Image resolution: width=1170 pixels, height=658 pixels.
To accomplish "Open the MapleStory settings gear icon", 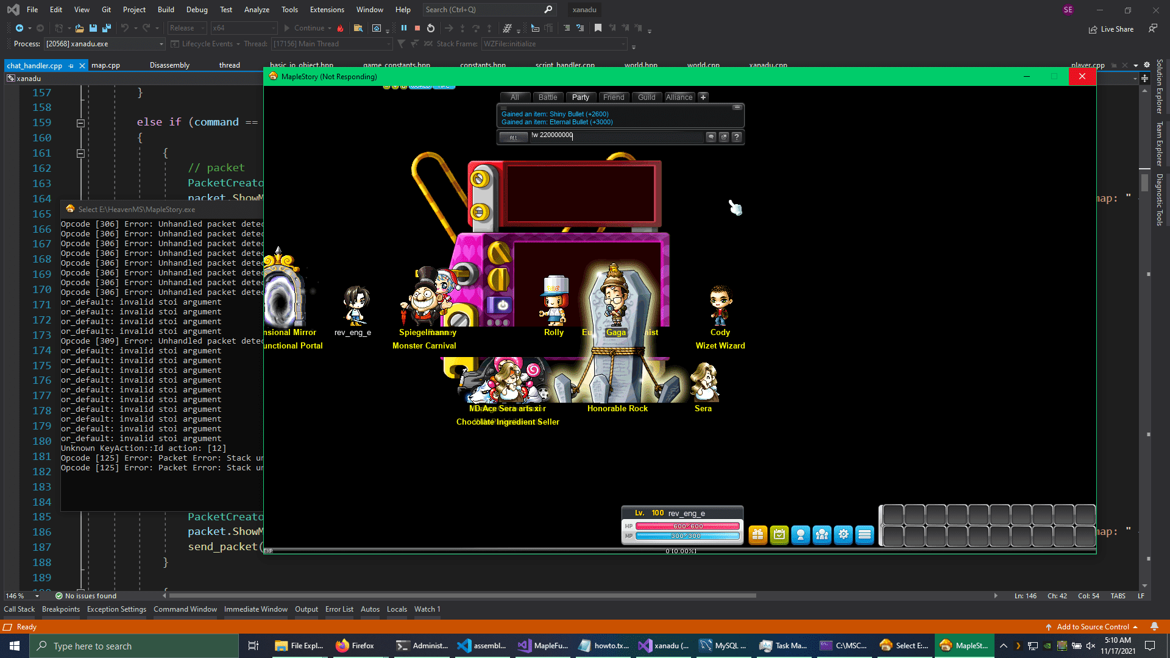I will [x=843, y=535].
